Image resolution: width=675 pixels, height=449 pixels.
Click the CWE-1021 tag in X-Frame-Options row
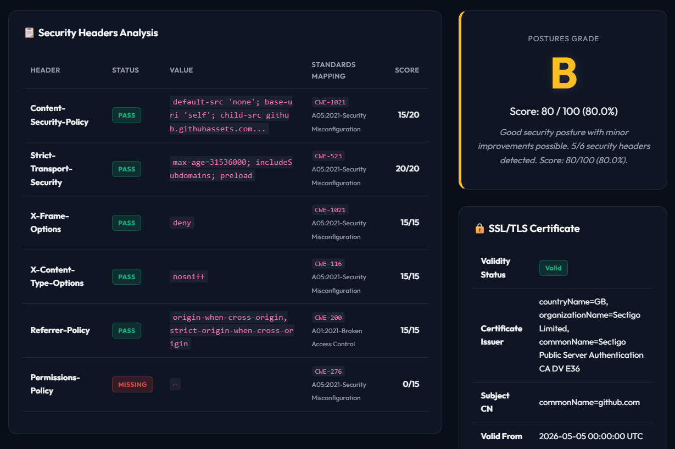point(330,210)
